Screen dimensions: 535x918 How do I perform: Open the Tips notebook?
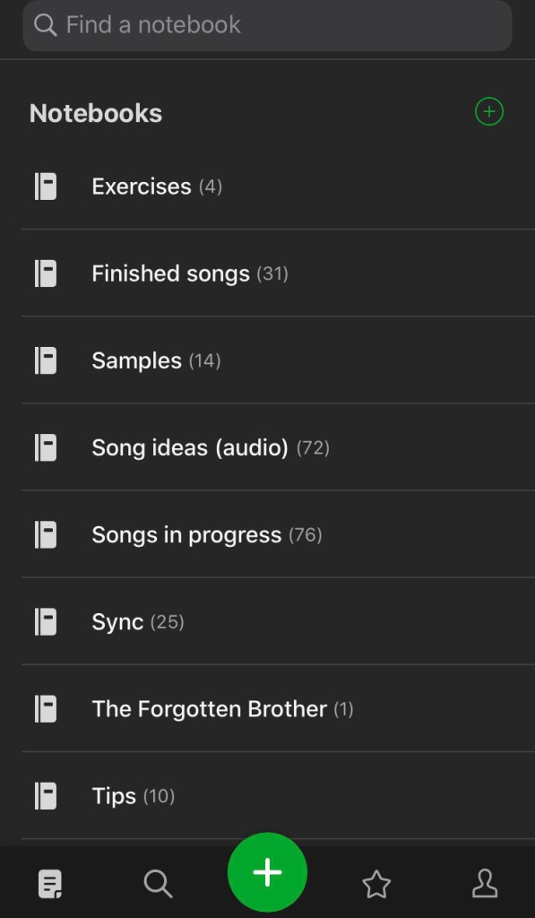278,796
